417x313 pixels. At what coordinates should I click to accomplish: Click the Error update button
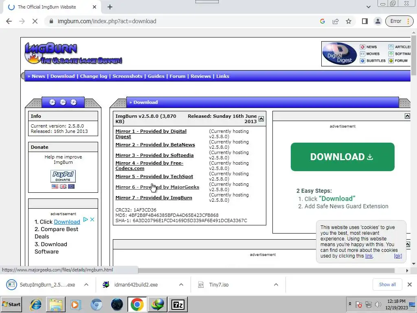[395, 21]
